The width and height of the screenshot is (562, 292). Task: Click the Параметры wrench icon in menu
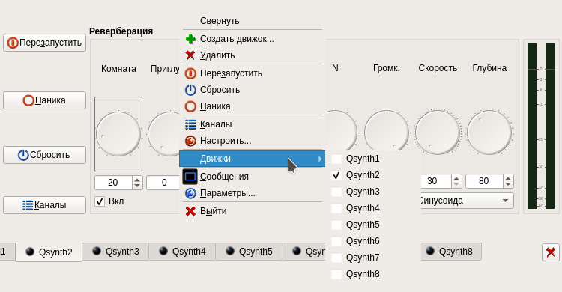[190, 193]
